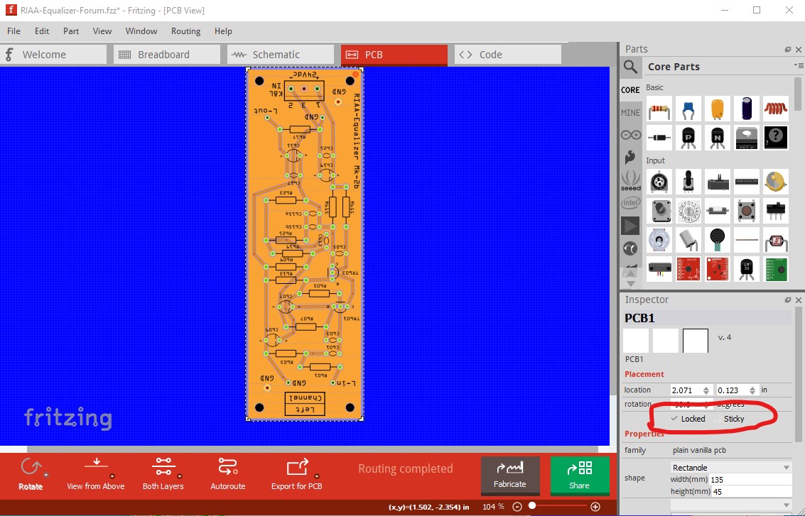
Task: Choose the dark electrolytic capacitor part
Action: click(x=747, y=110)
